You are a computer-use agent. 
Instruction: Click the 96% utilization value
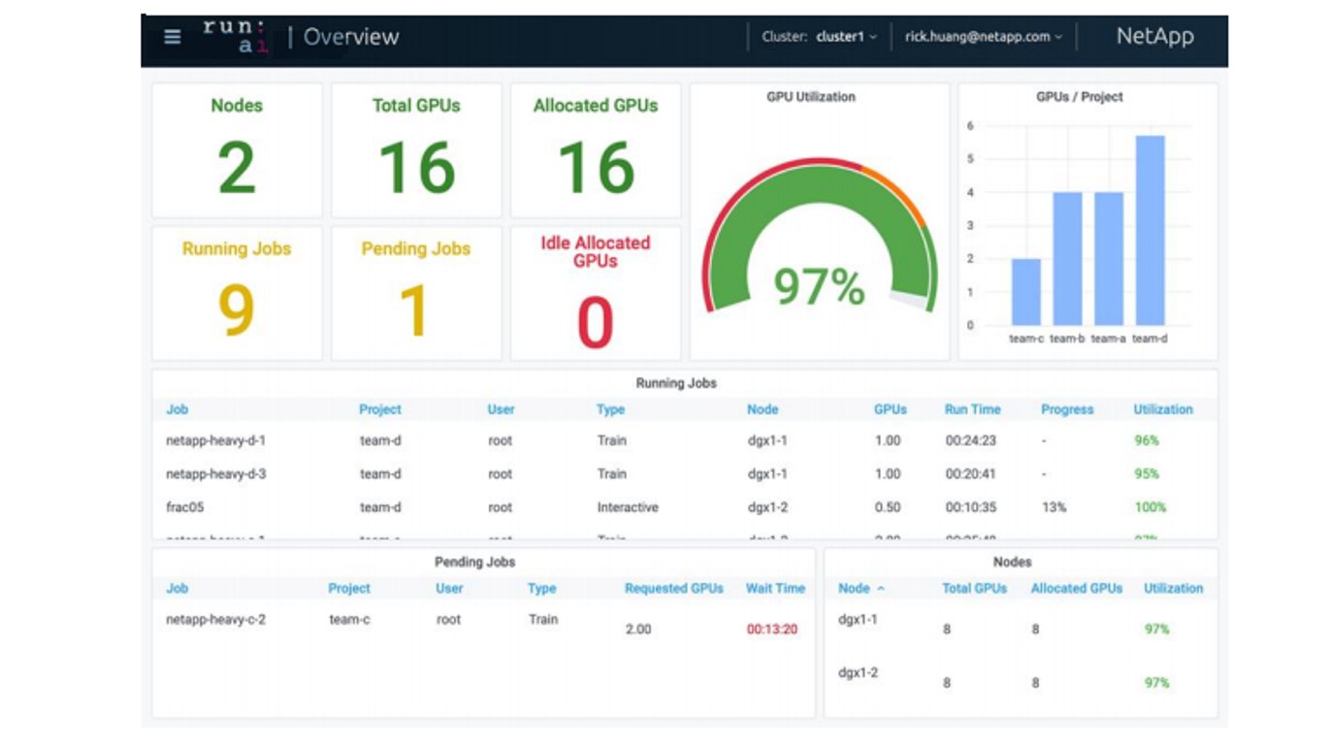pos(1147,440)
